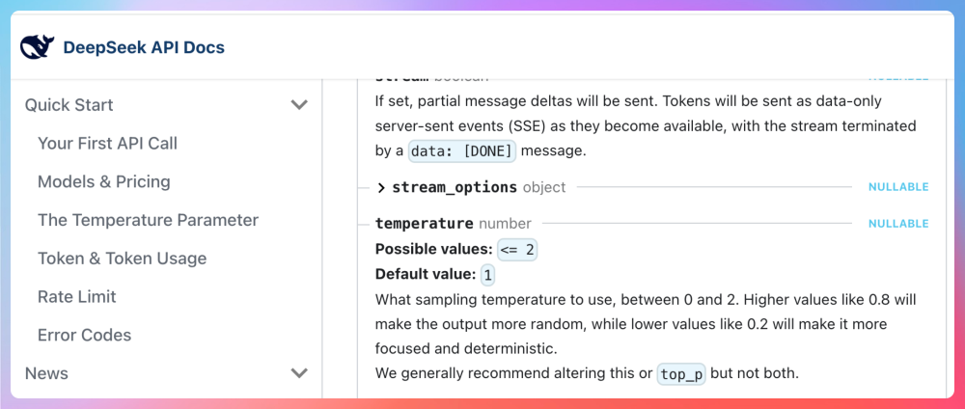Click the stream_options parameter name
Screen dimensions: 965x409
click(455, 187)
